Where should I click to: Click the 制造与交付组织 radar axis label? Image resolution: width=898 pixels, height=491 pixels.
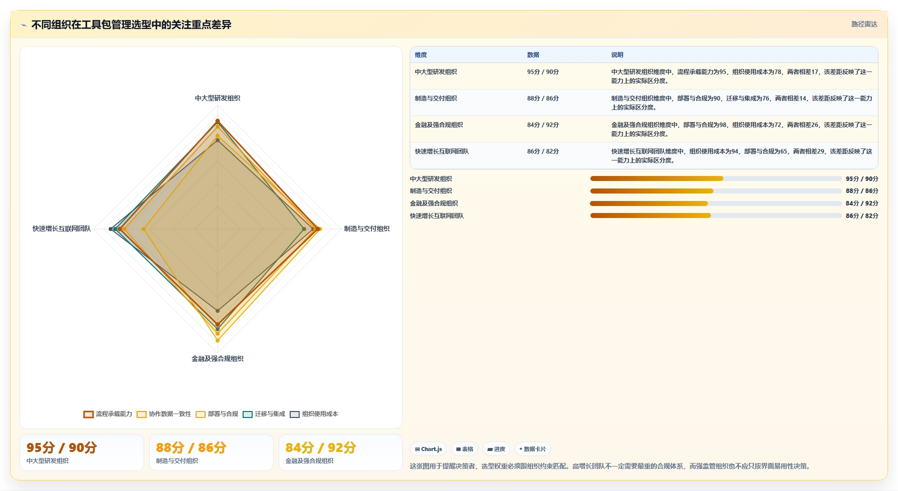[x=367, y=229]
